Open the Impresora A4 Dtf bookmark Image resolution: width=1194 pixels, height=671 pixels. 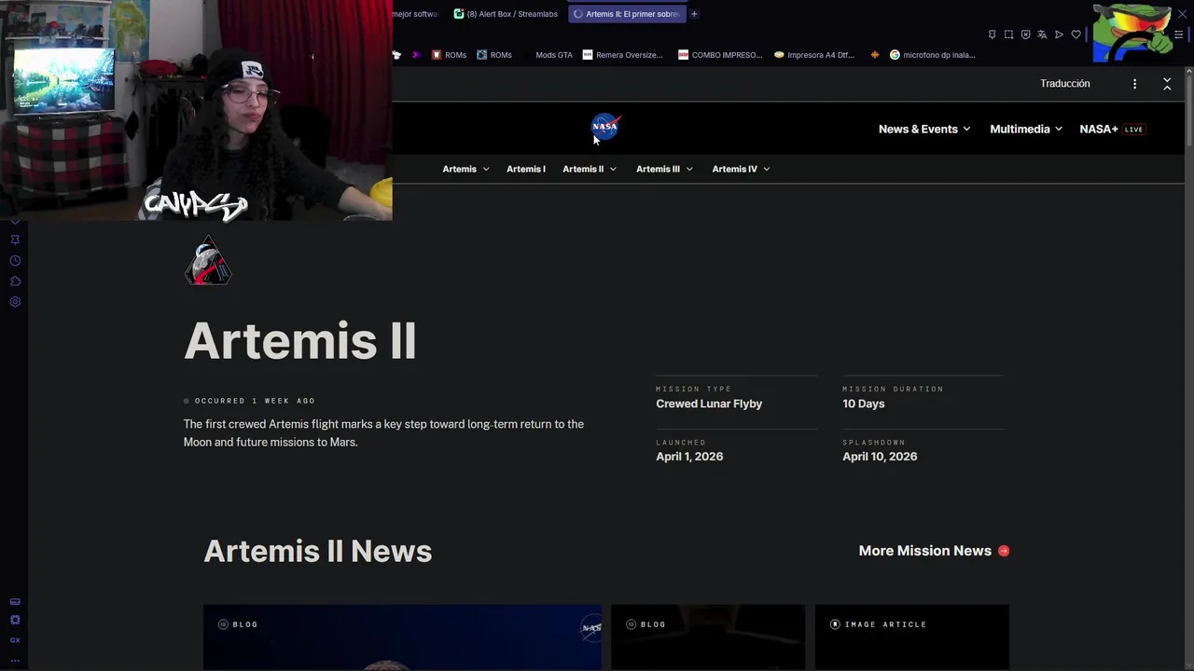coord(814,55)
